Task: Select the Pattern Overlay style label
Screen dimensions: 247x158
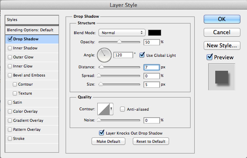Action: (x=27, y=130)
